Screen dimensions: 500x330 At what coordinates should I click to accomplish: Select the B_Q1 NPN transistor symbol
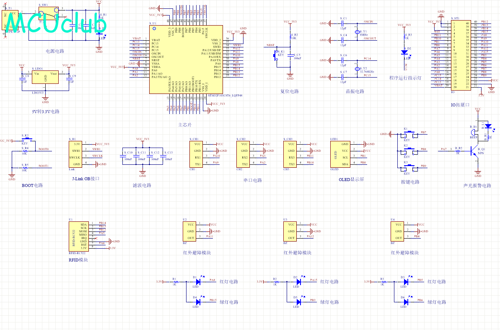point(474,151)
